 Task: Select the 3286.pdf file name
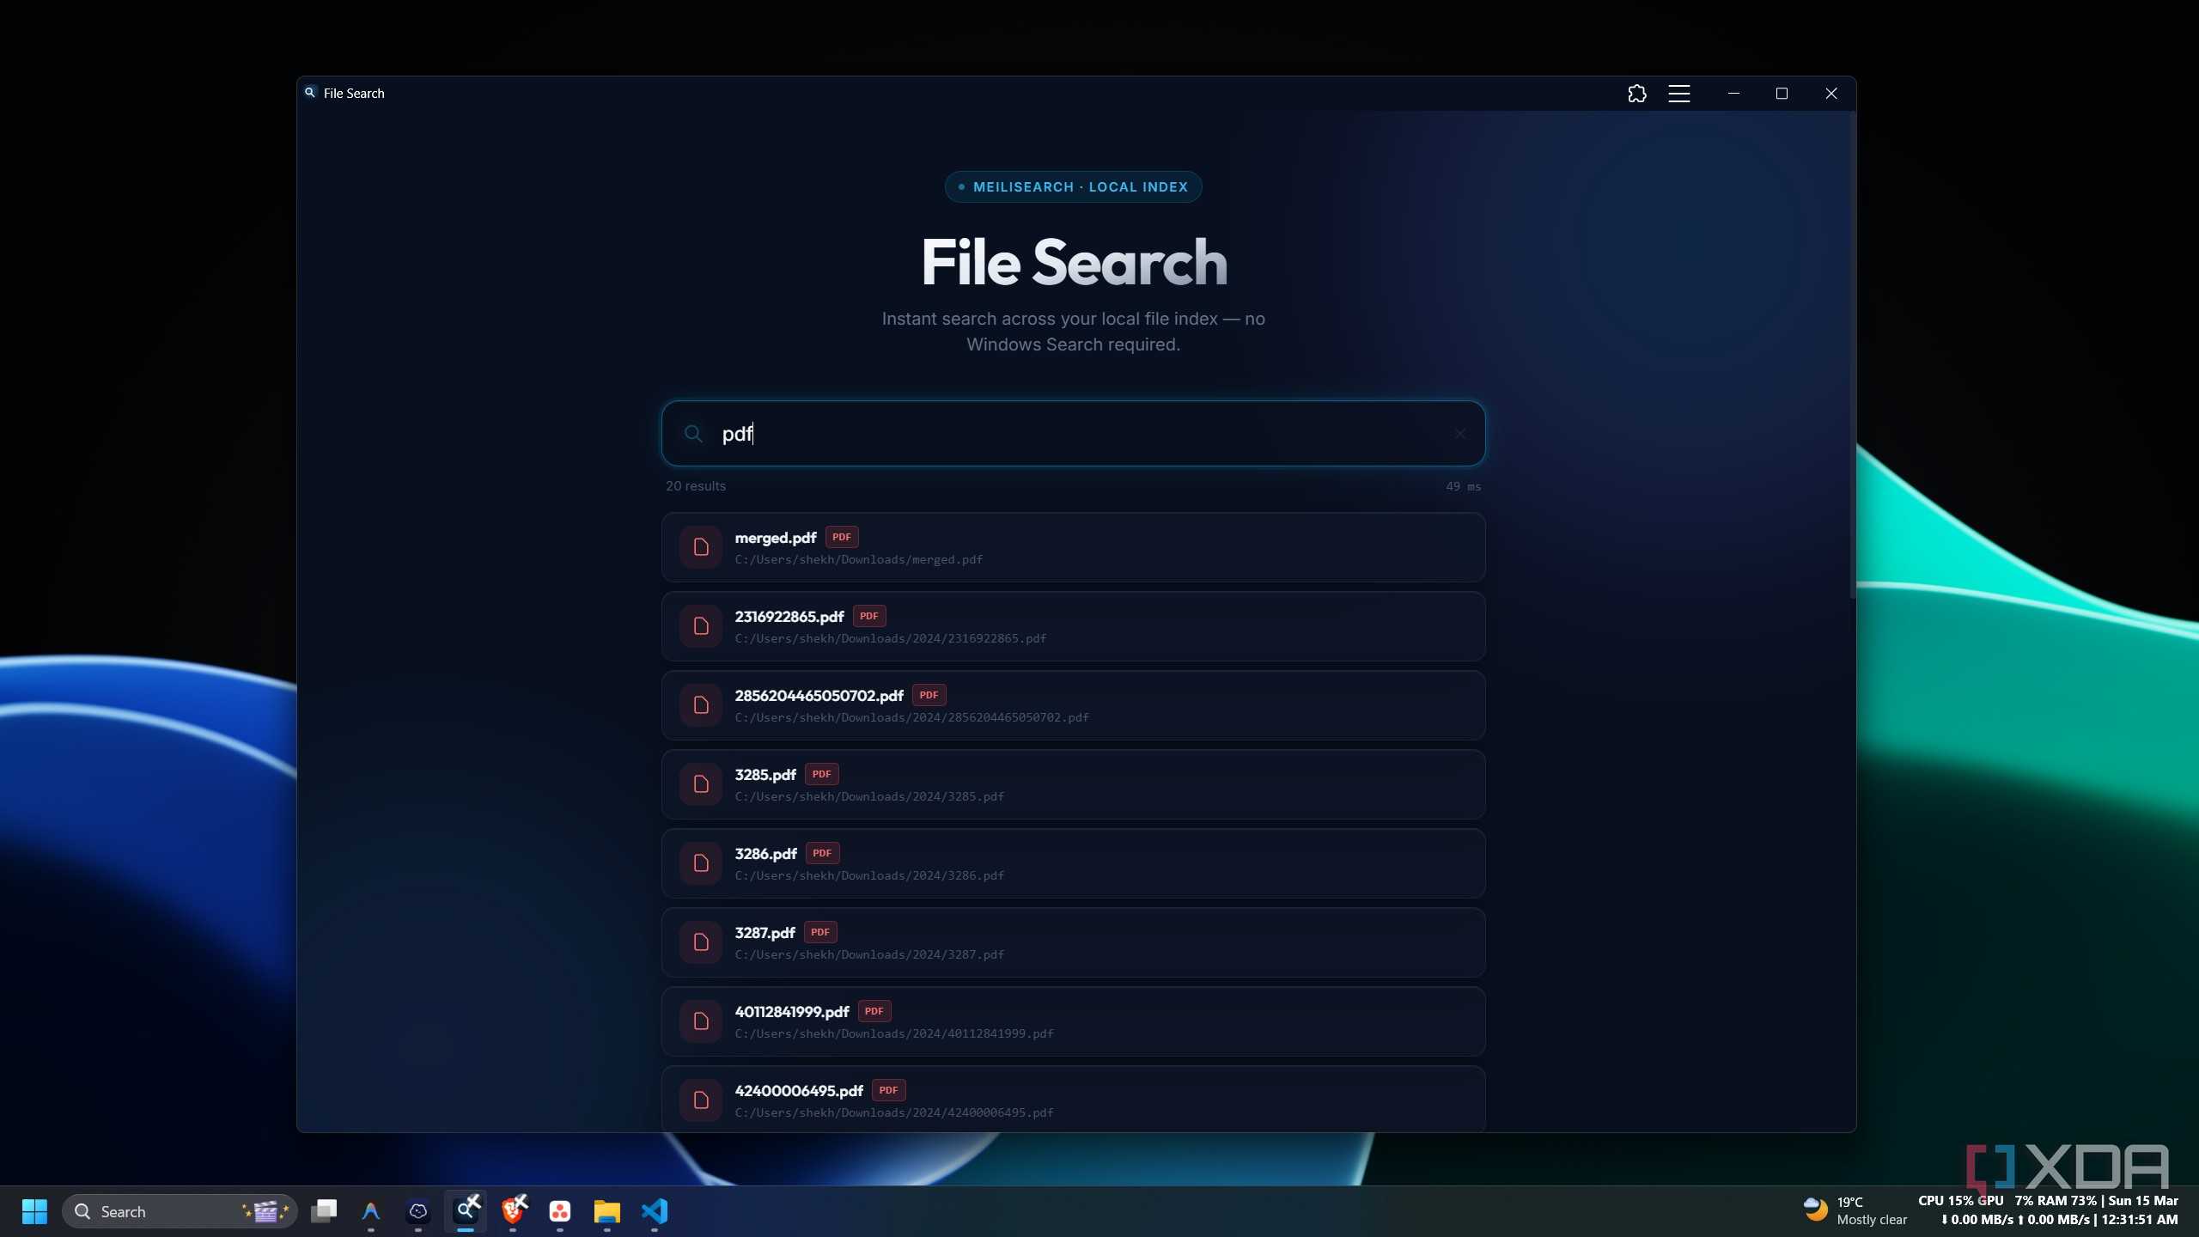pos(765,854)
